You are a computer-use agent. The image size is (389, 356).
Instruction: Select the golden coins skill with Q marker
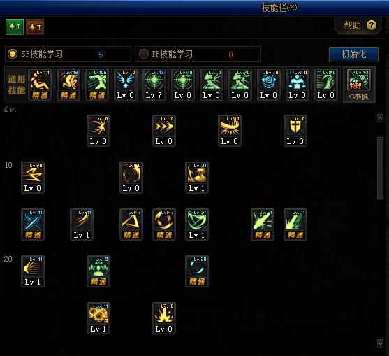(x=98, y=318)
